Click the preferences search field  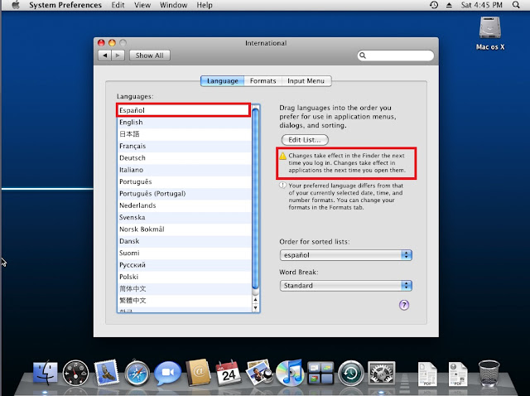click(396, 56)
